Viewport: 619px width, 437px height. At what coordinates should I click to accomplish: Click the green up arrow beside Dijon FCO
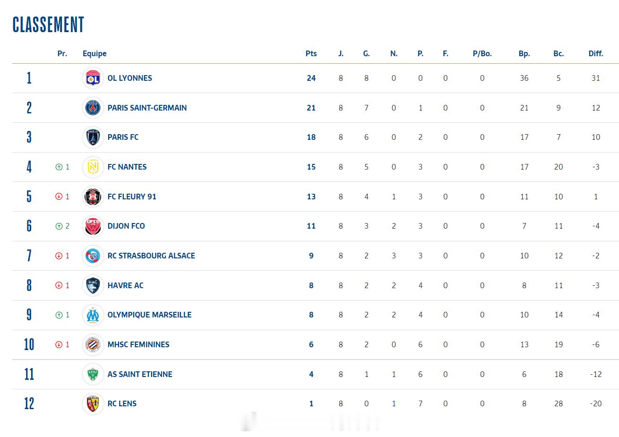(x=59, y=226)
